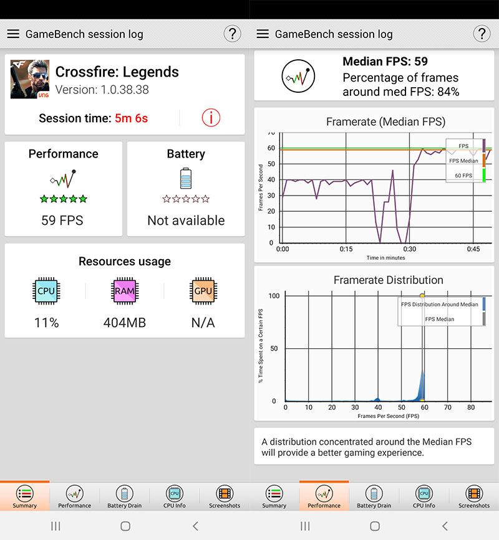The height and width of the screenshot is (540, 499).
Task: Tap yellow median marker atop distribution chart
Action: coord(422,295)
